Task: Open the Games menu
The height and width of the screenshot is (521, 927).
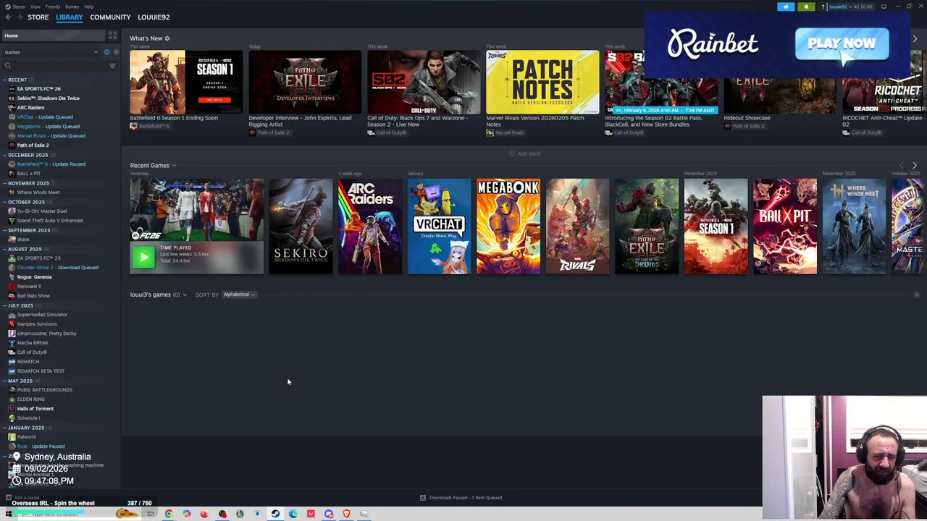Action: point(72,7)
